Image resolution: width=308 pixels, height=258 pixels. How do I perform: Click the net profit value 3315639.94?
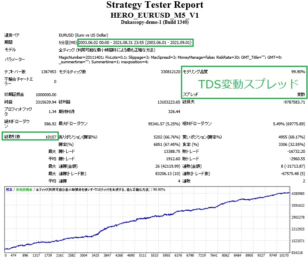46,102
